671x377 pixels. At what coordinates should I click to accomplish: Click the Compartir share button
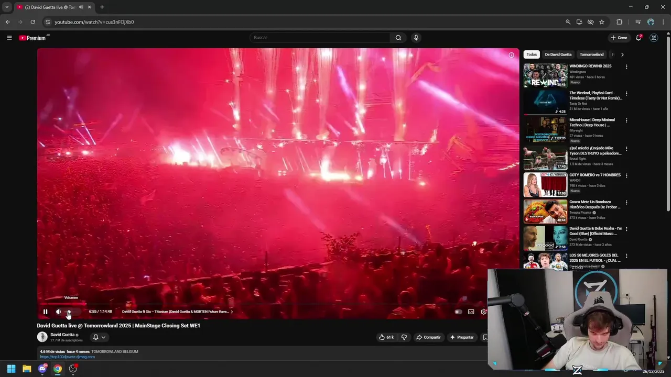[x=428, y=337]
